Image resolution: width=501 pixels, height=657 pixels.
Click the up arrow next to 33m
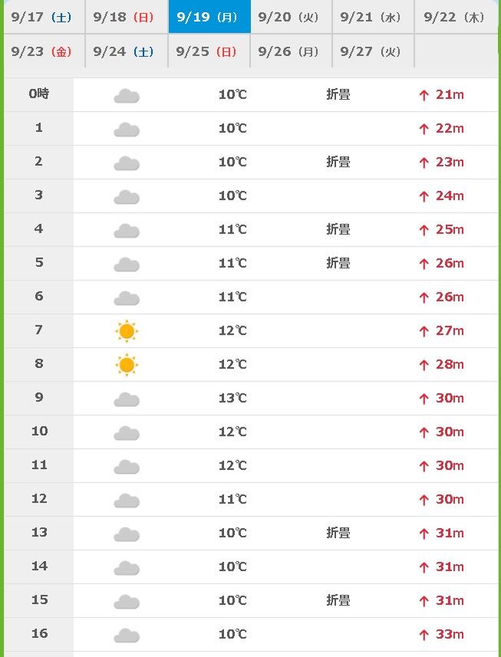[x=424, y=635]
